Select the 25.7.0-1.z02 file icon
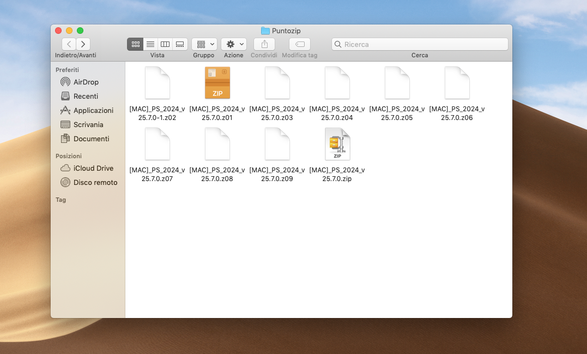 [157, 83]
